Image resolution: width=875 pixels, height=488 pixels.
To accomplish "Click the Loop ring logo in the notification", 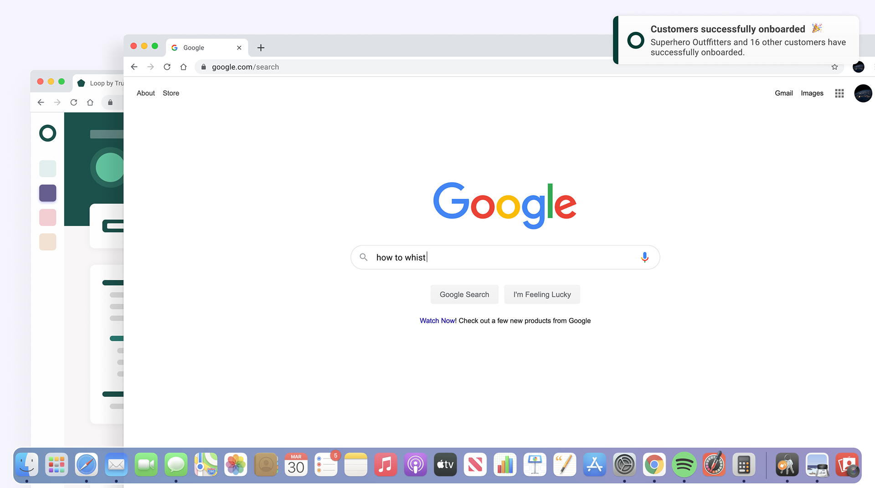I will (636, 40).
